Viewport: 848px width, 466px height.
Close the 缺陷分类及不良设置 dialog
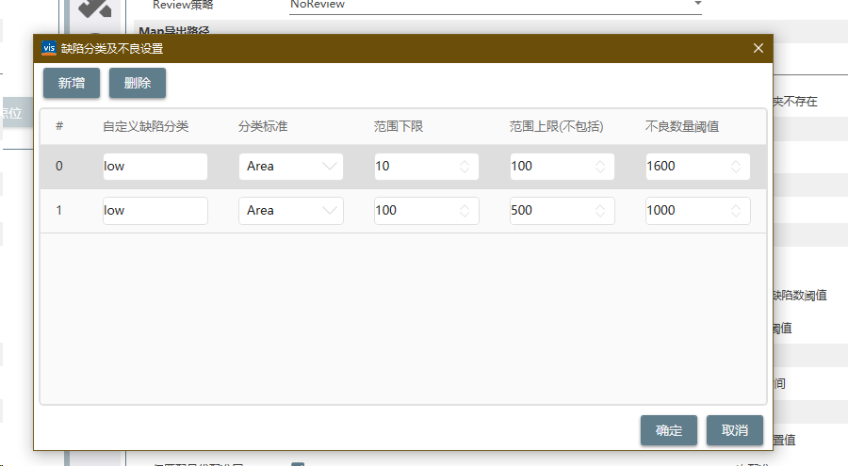tap(758, 48)
